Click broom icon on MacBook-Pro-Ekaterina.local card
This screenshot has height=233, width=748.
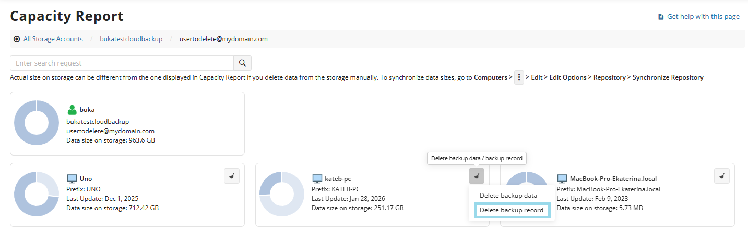click(722, 176)
